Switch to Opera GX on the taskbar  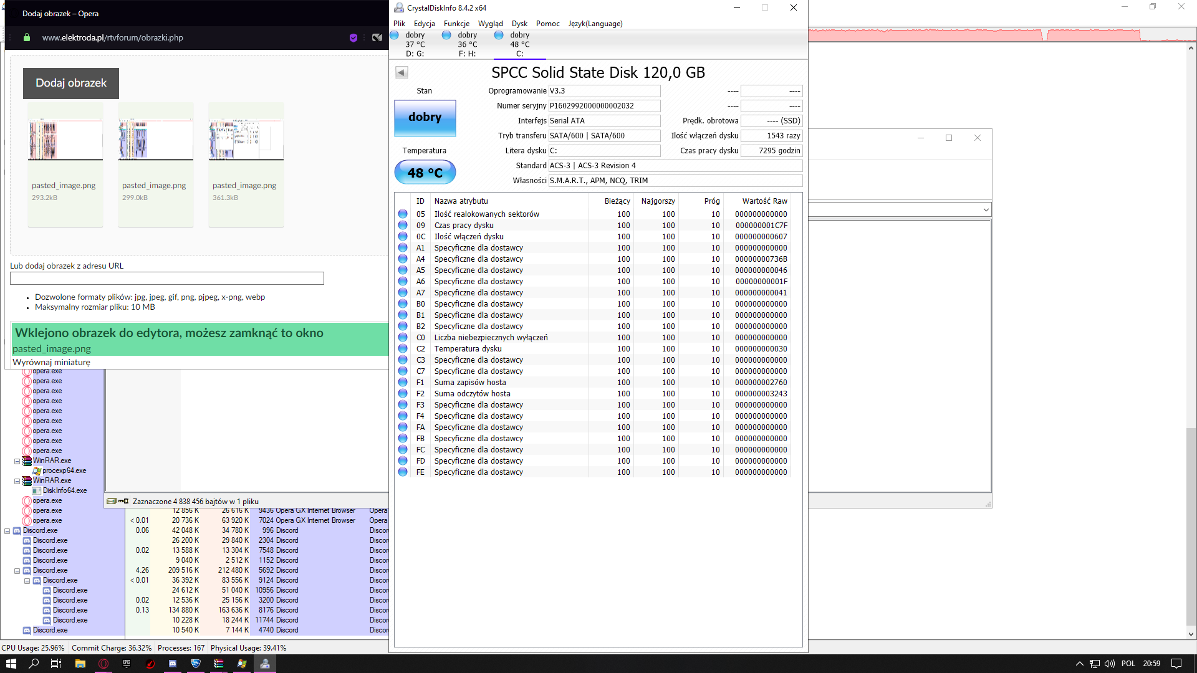click(x=103, y=664)
